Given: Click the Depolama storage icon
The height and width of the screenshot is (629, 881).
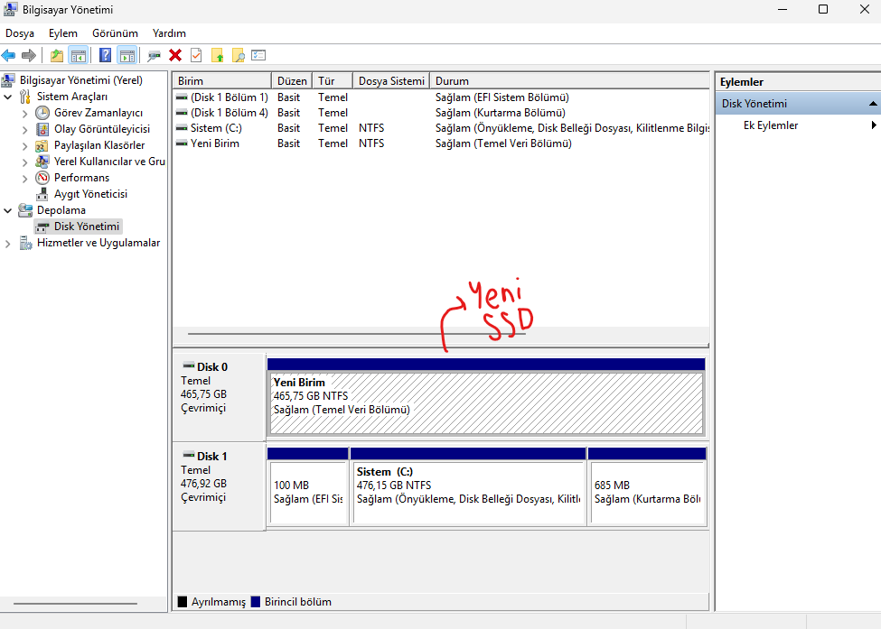Looking at the screenshot, I should click(x=25, y=210).
